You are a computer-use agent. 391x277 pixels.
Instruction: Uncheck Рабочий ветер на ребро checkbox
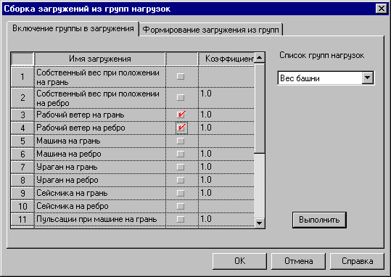[181, 128]
